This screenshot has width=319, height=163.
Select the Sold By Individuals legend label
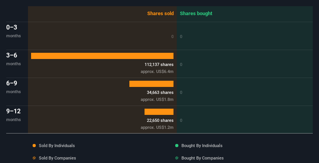(57, 146)
